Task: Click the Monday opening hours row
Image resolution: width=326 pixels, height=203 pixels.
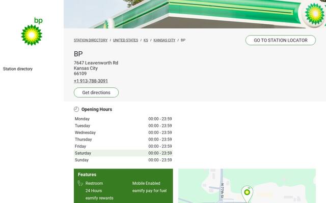Action: (123, 119)
